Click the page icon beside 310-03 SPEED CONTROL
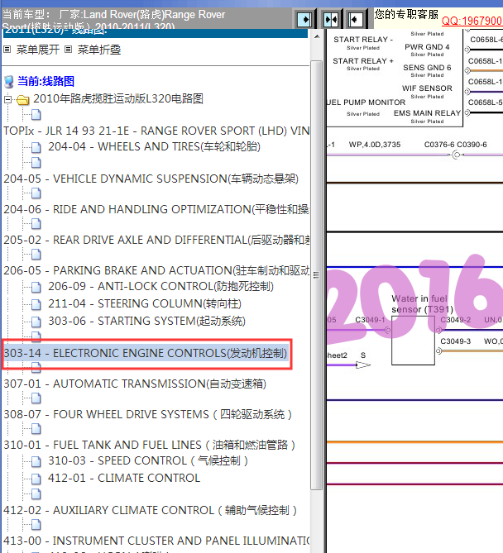The height and width of the screenshot is (553, 503). (36, 461)
